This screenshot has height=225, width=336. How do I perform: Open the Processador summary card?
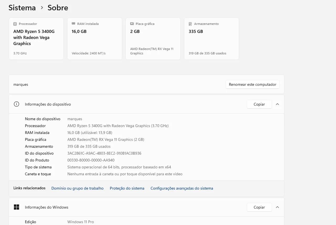click(36, 39)
